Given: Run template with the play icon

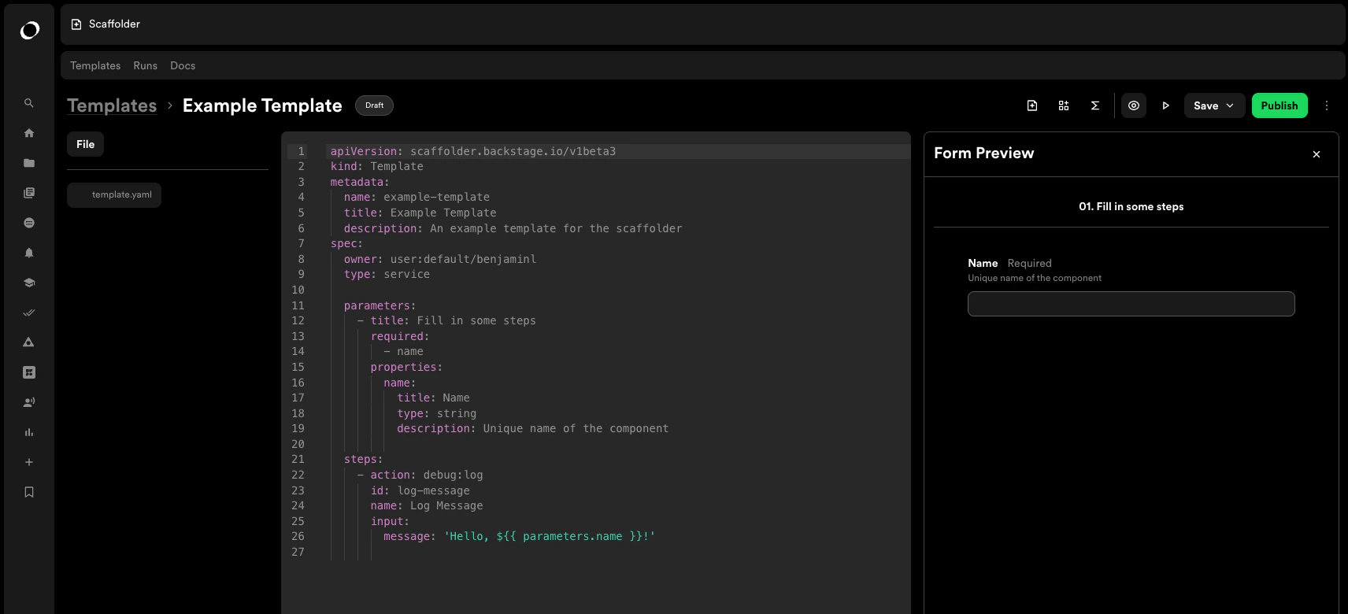Looking at the screenshot, I should tap(1166, 105).
